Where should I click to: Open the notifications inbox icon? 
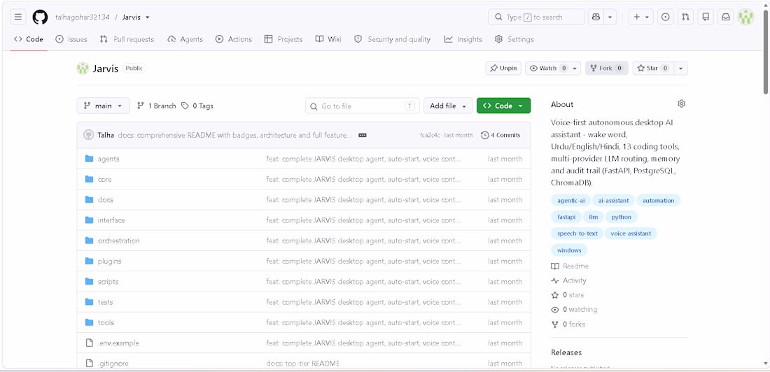click(725, 17)
